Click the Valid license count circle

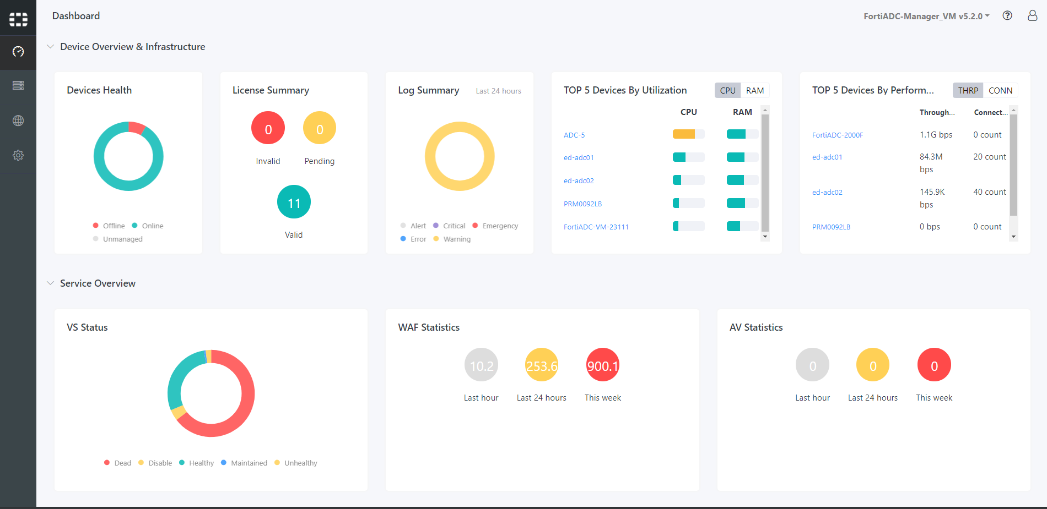pos(294,202)
